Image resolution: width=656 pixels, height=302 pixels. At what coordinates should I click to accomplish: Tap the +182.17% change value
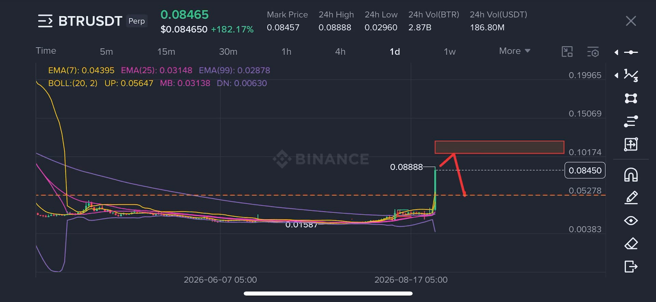point(232,29)
